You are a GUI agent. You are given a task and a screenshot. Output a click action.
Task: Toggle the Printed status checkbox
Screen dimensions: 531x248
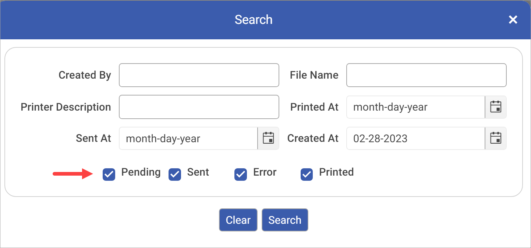tap(307, 174)
